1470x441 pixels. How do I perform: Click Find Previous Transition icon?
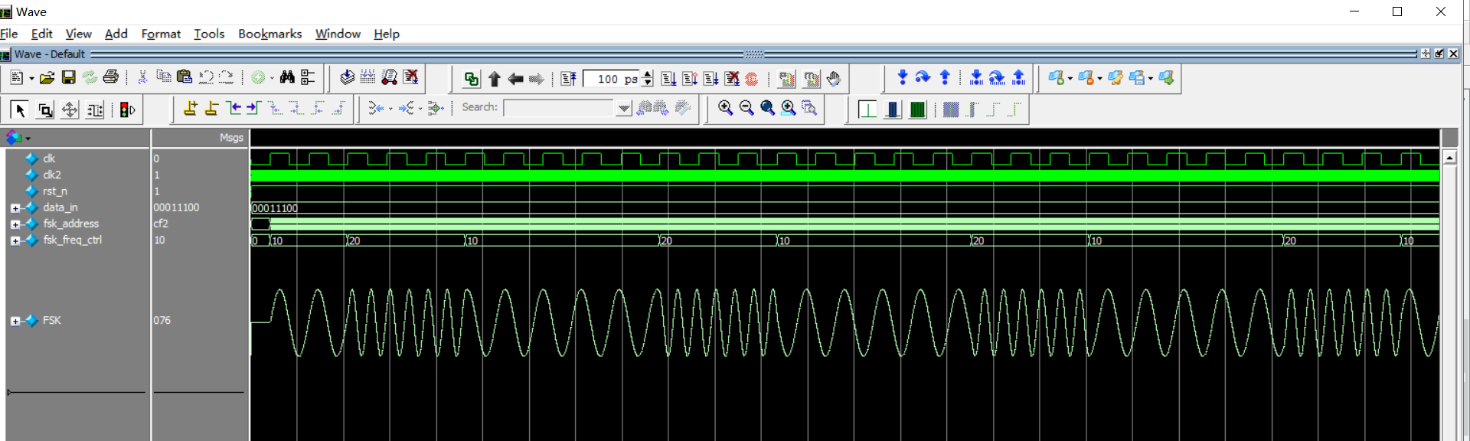tap(234, 108)
